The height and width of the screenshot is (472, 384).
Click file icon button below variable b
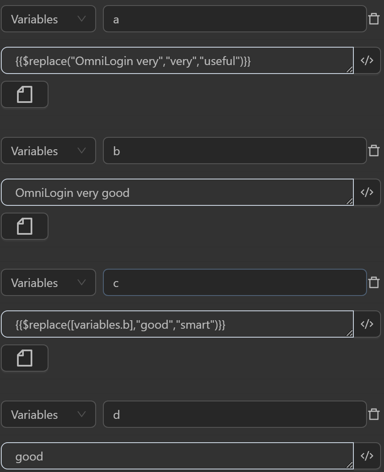tap(25, 226)
